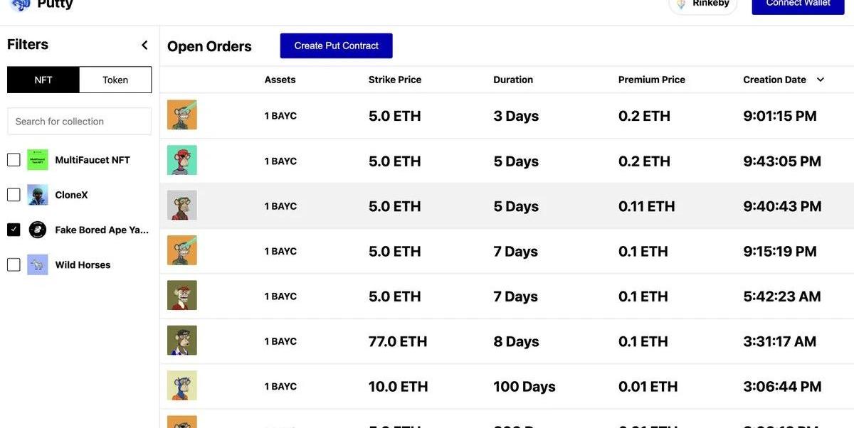
Task: Click the Fake Bored Ape collection icon
Action: [38, 230]
